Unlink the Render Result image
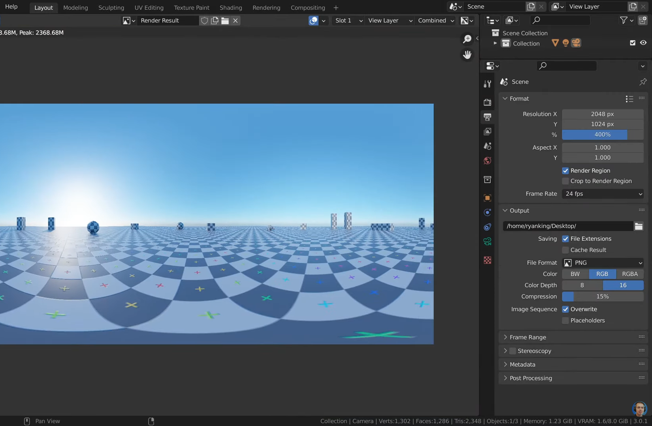The height and width of the screenshot is (426, 652). (236, 21)
